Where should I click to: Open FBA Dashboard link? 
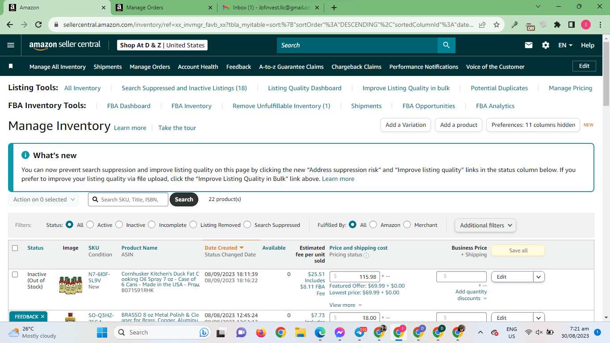(x=129, y=106)
